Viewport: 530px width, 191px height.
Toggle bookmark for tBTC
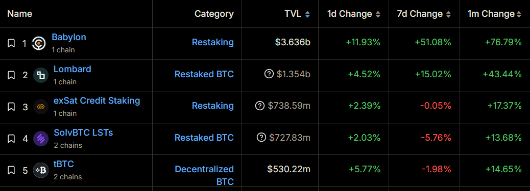click(x=11, y=171)
